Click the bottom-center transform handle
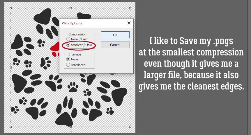This screenshot has height=135, width=251. (70, 127)
